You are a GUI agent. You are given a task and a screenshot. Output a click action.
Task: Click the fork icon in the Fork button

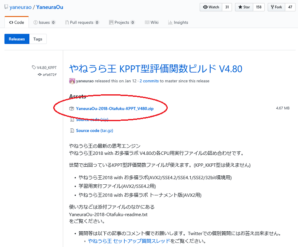[x=272, y=7]
